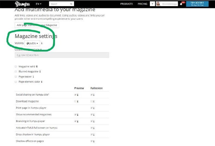
Task: Open the Visibility public dropdown
Action: tap(32, 43)
